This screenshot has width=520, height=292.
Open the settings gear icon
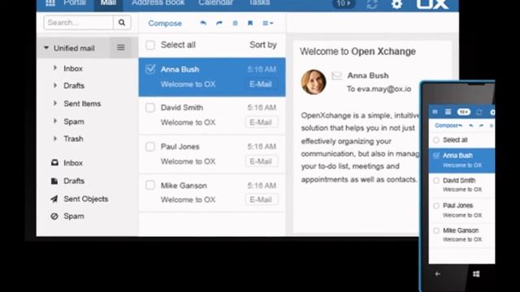click(x=396, y=3)
